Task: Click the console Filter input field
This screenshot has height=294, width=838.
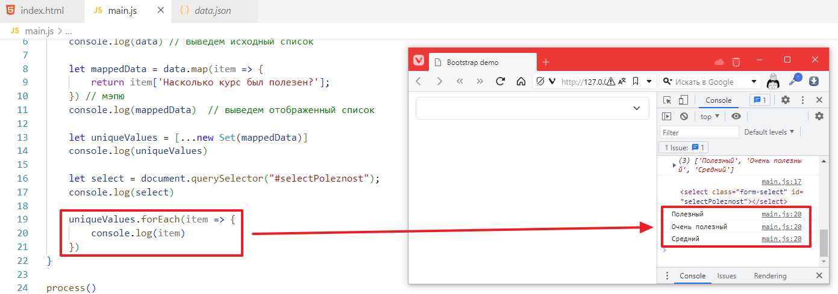Action: point(699,132)
